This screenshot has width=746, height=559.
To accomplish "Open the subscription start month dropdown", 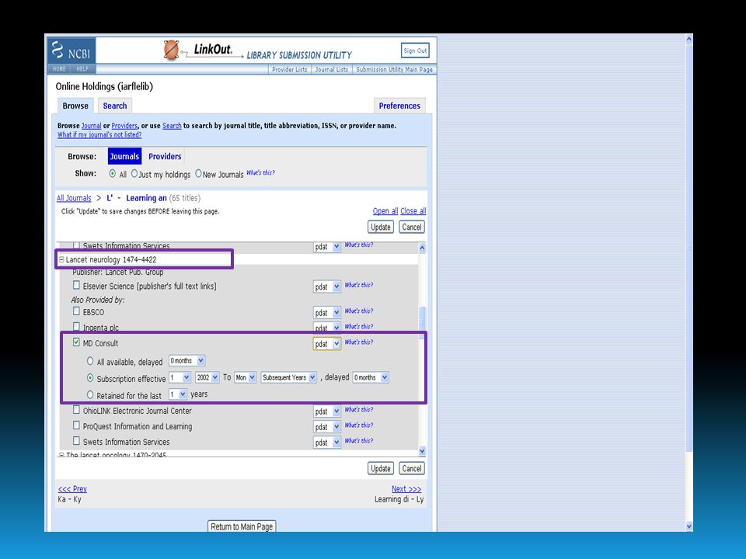I will pyautogui.click(x=180, y=377).
